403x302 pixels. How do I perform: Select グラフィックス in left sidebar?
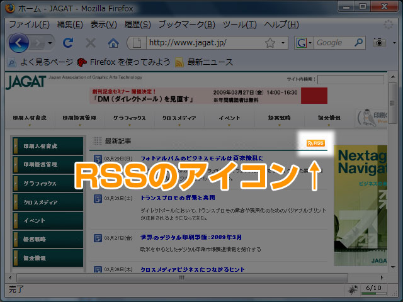click(x=48, y=183)
